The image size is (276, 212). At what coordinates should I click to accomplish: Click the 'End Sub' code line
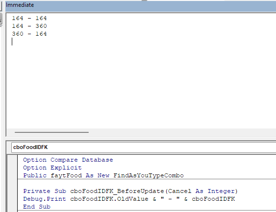click(37, 207)
